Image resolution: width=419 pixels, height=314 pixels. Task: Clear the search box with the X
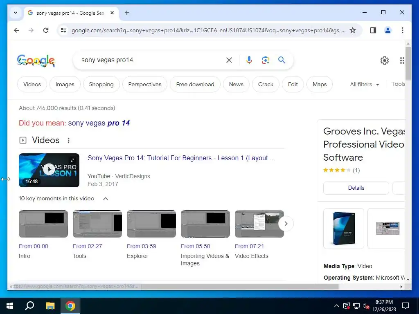[229, 60]
